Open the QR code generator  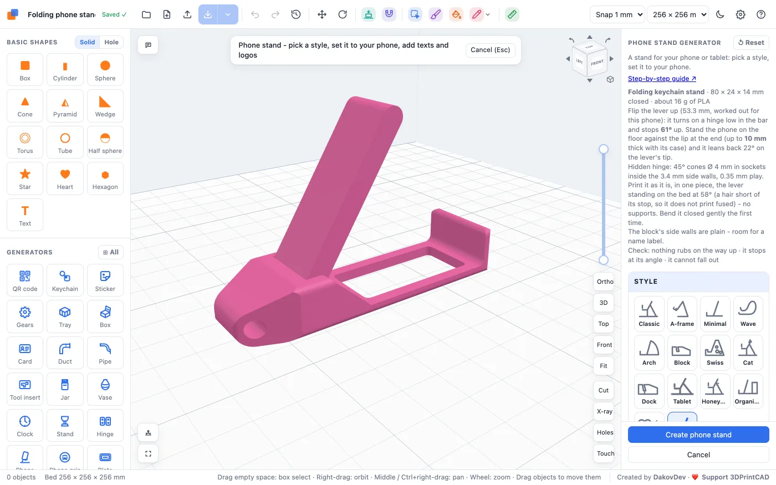click(x=25, y=280)
